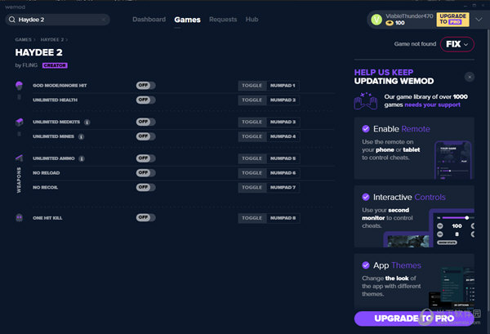This screenshot has width=490, height=334.
Task: Click info icon next to Unlimited Mines
Action: click(x=81, y=137)
